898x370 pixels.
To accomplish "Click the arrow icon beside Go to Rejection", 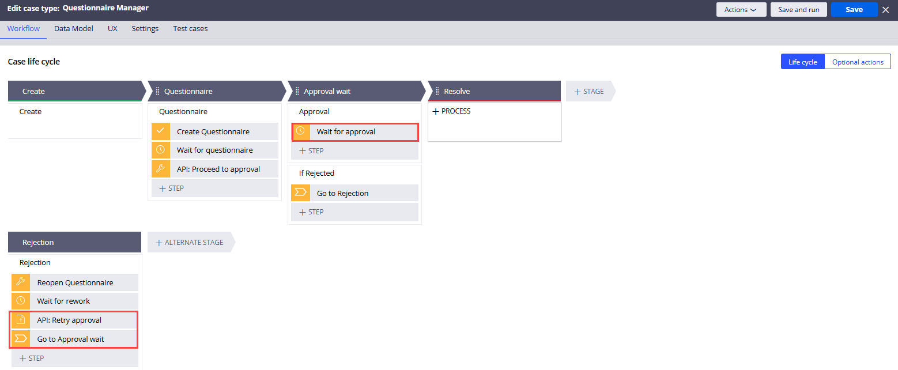I will (x=300, y=193).
